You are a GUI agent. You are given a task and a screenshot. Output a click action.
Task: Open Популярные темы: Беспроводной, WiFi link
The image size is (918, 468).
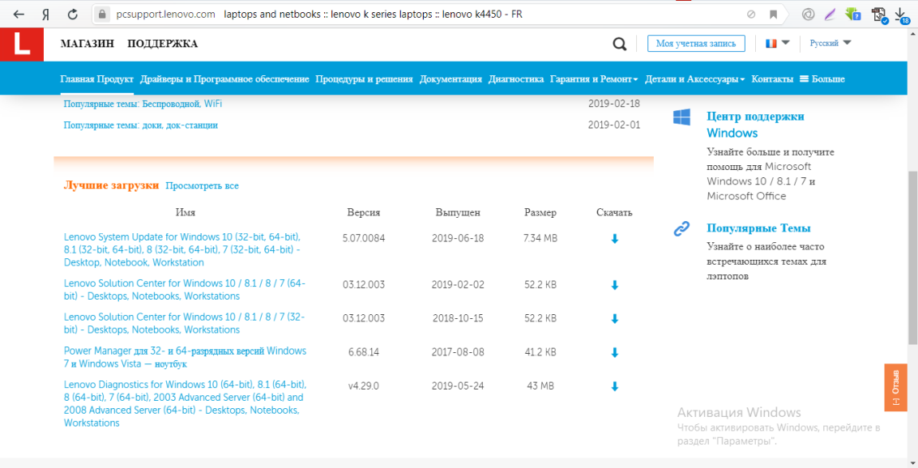coord(143,104)
